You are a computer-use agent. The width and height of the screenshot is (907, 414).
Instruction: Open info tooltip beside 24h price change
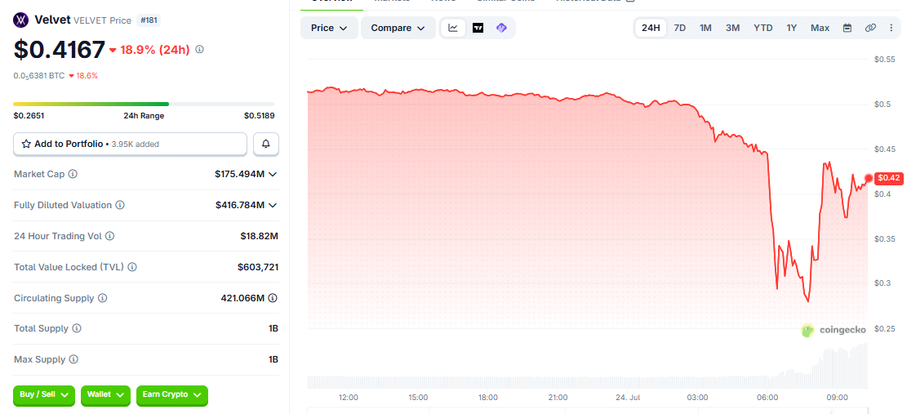(199, 50)
